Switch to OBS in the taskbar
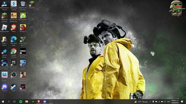The height and width of the screenshot is (104, 186). click(x=51, y=101)
